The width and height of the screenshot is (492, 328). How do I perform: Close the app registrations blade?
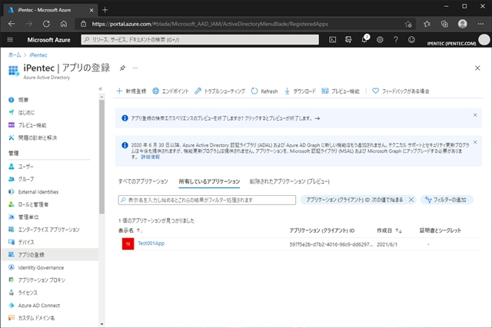tap(477, 68)
